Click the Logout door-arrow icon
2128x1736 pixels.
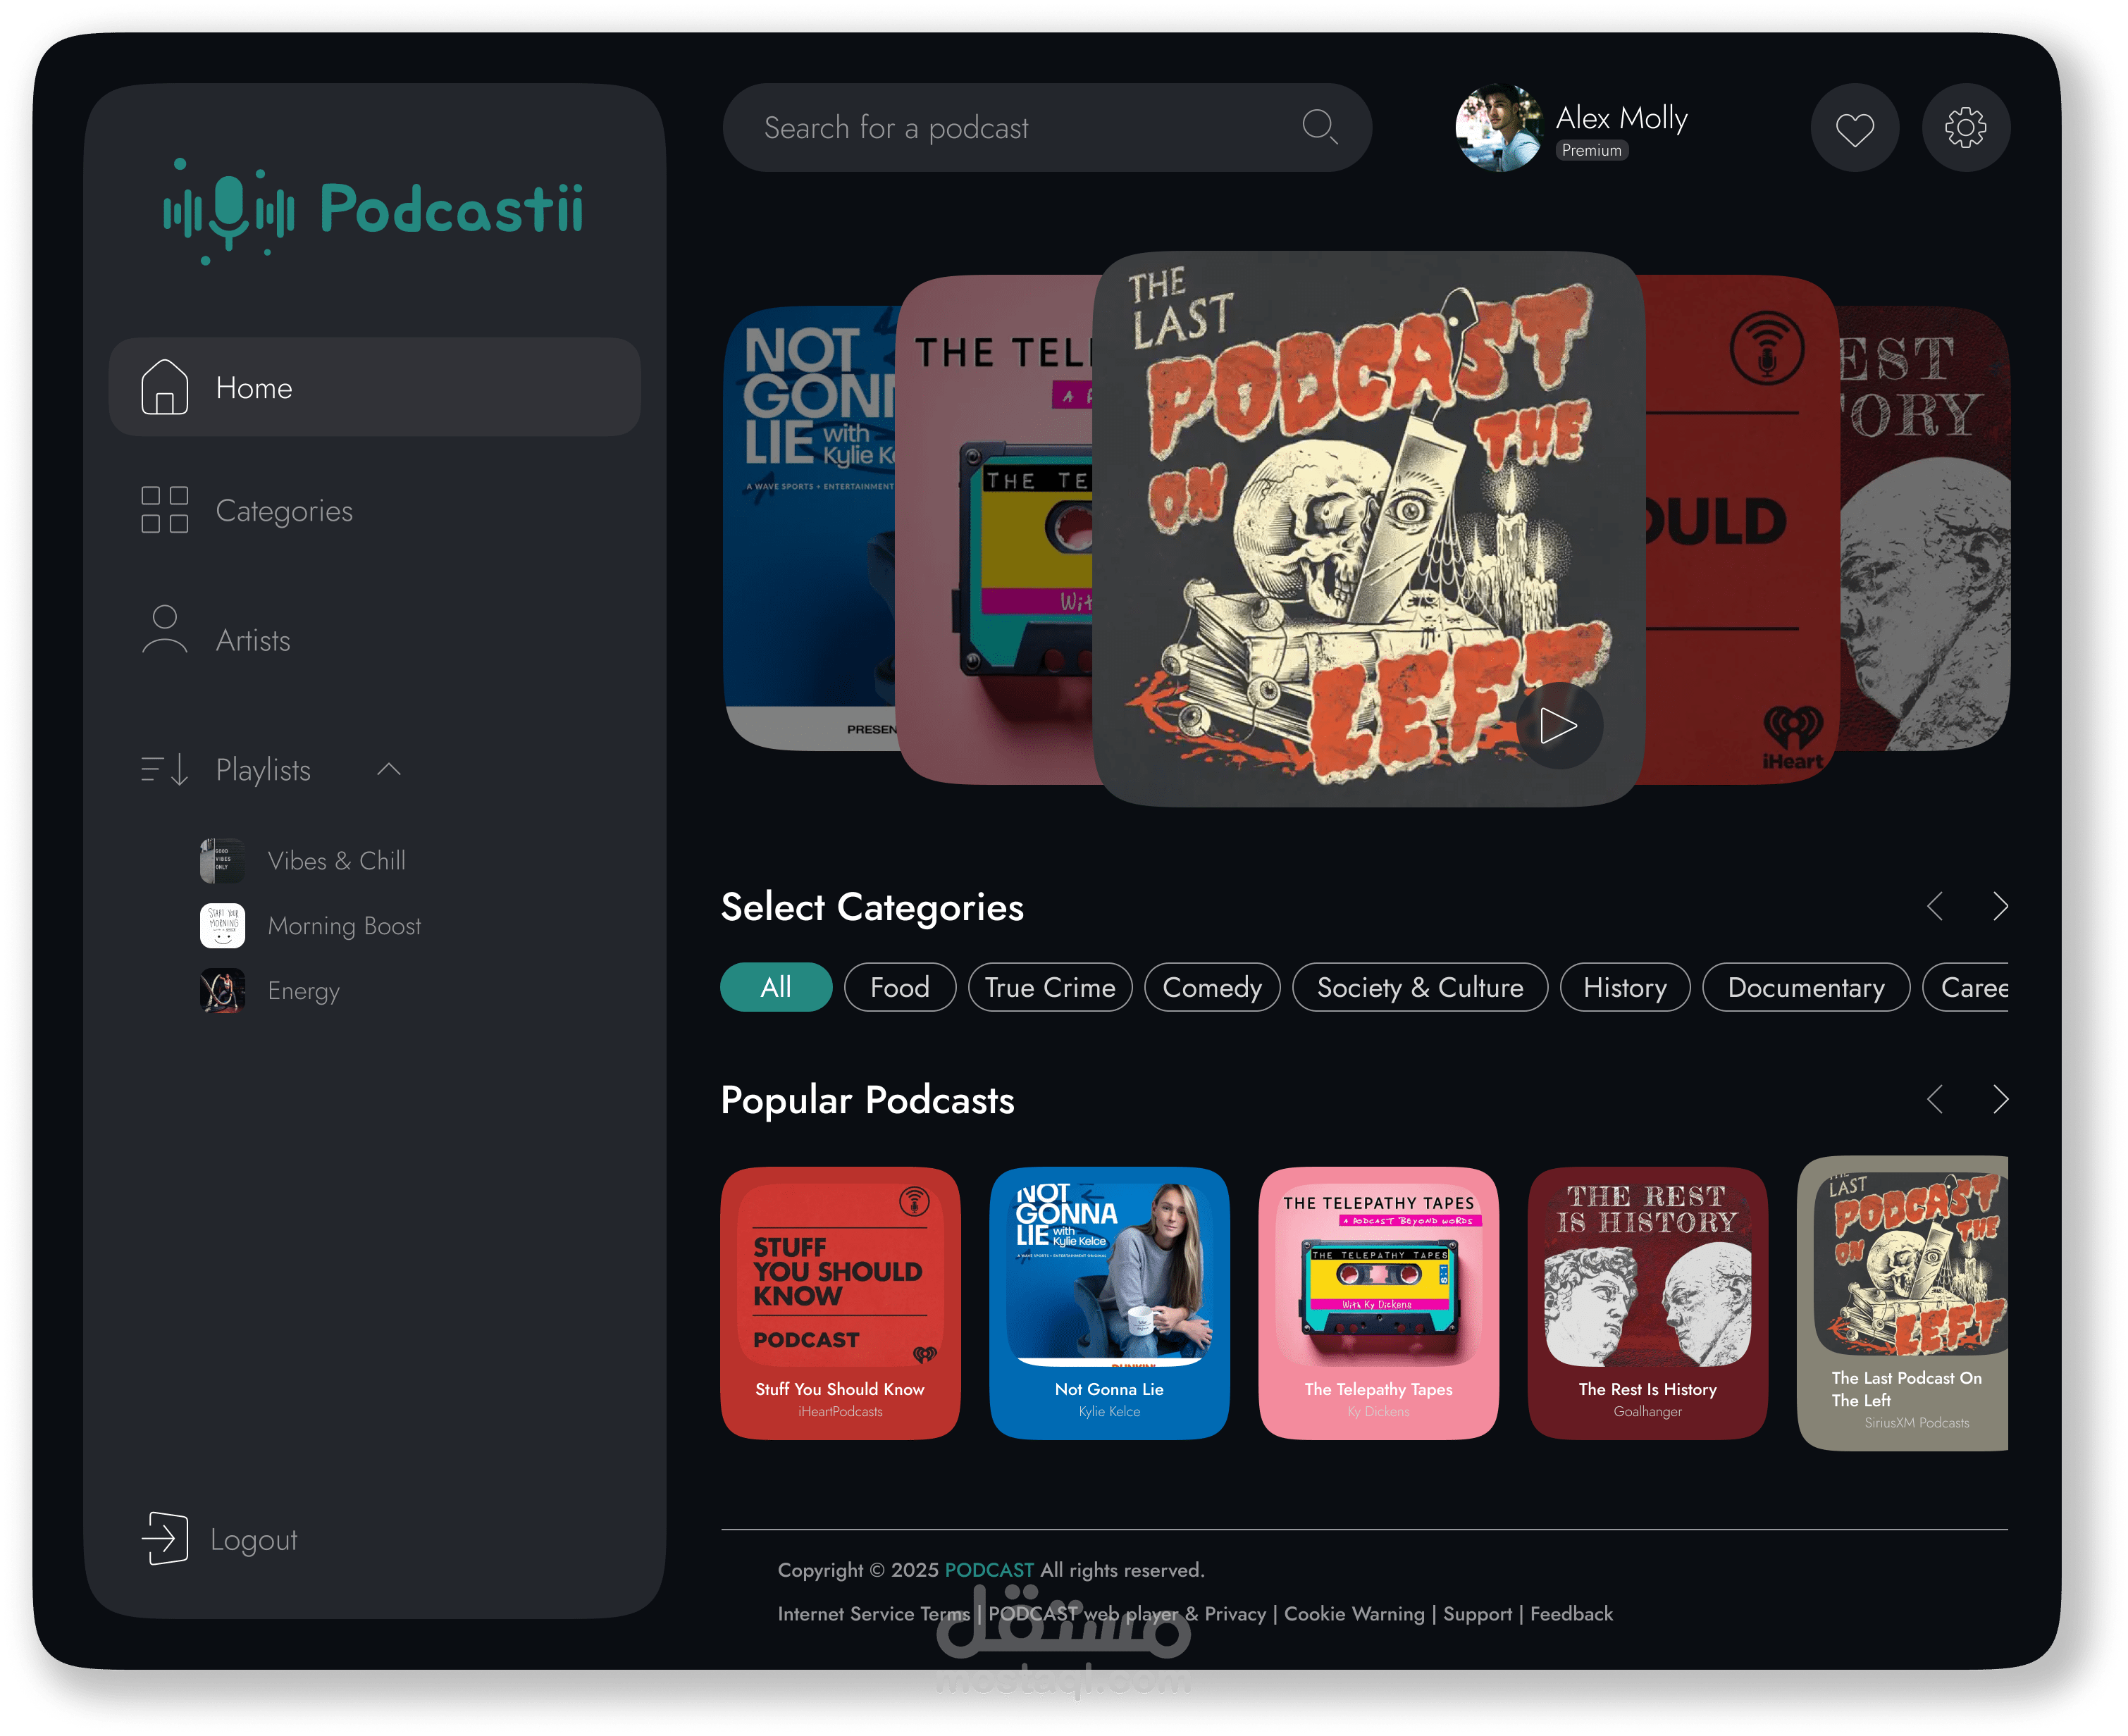(x=165, y=1538)
